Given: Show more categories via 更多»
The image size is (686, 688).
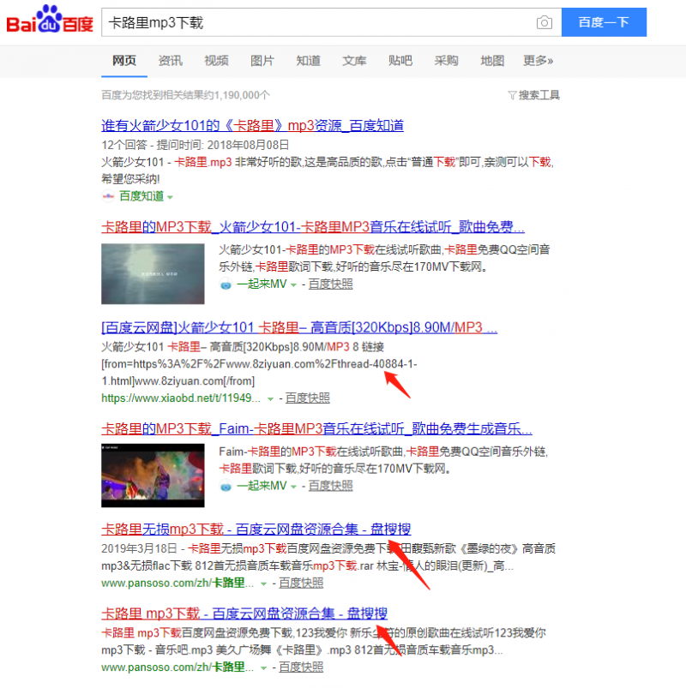Looking at the screenshot, I should click(x=538, y=61).
